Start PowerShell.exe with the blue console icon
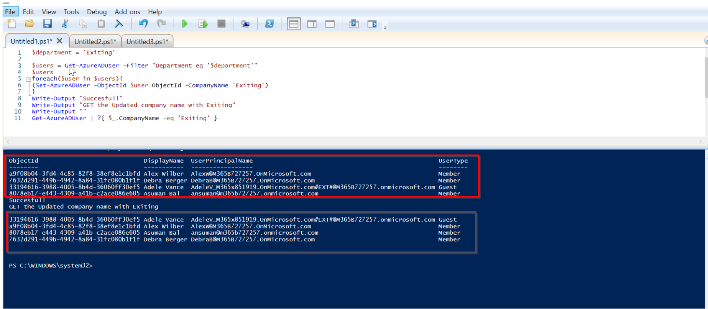Image resolution: width=708 pixels, height=309 pixels. point(269,24)
